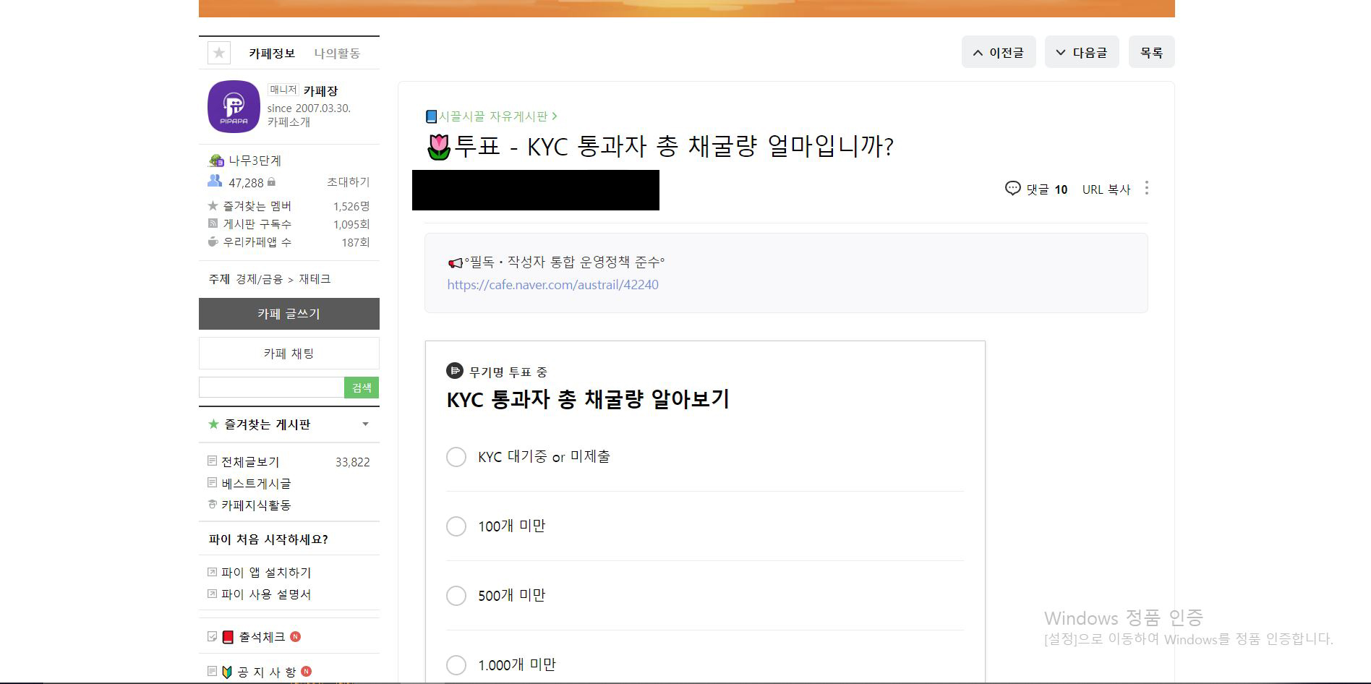This screenshot has height=684, width=1371.
Task: Click the chevron after 시끌시끌 자유게시판
Action: (555, 116)
